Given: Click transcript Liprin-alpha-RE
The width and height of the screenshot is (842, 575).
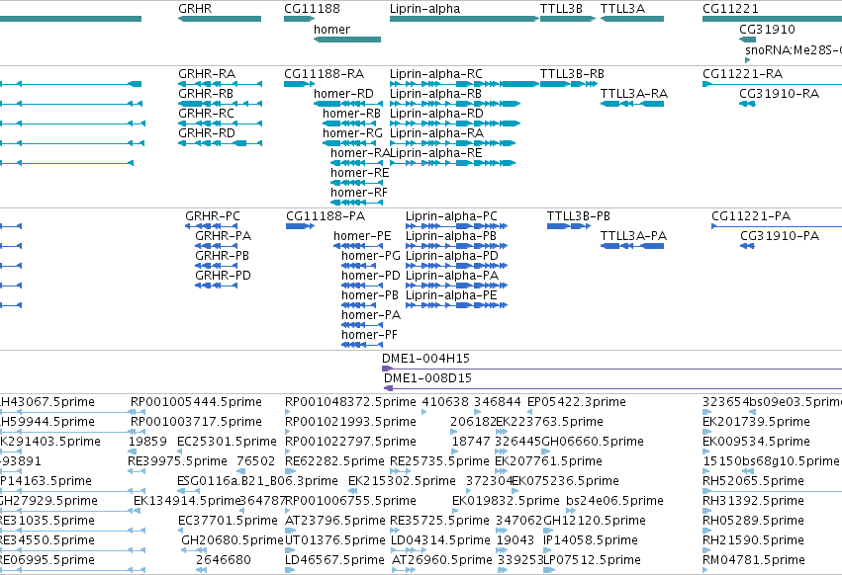Looking at the screenshot, I should (453, 163).
